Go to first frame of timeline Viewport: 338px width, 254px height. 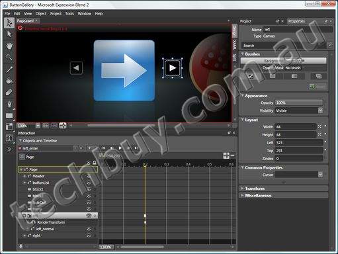103,148
